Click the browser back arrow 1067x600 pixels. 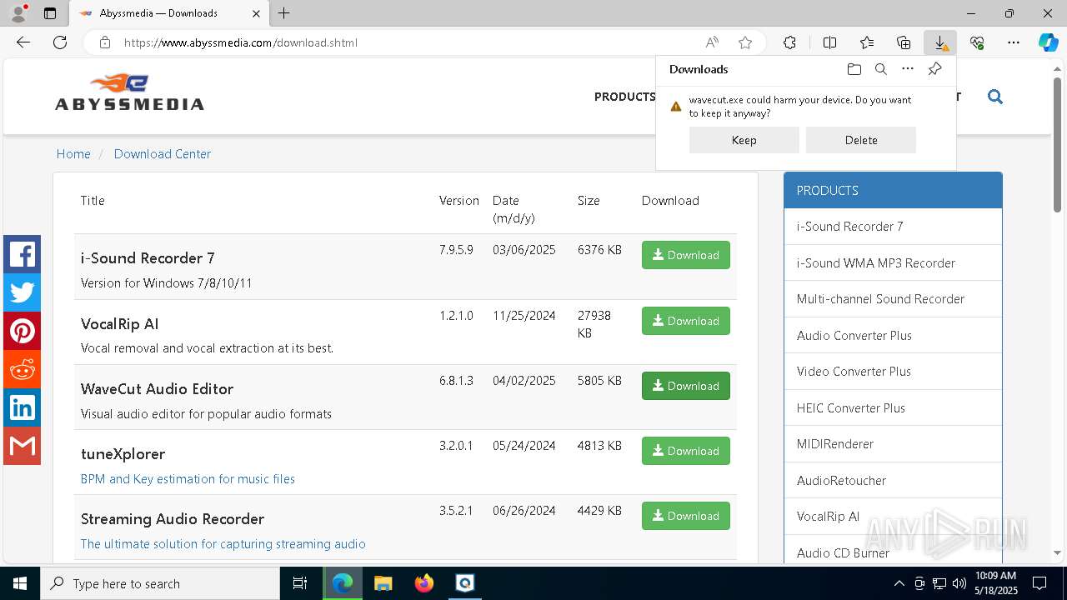coord(23,42)
